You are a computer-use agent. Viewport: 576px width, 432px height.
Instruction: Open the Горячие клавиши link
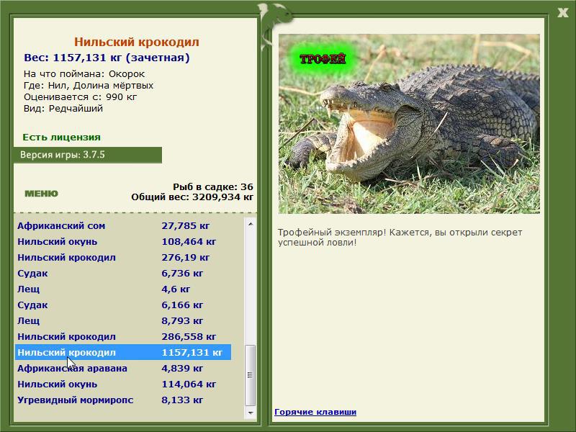tap(315, 412)
